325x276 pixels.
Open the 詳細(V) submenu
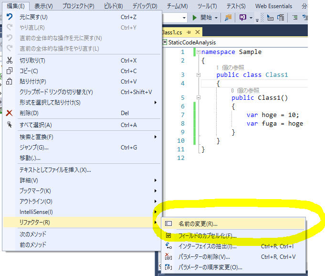coord(82,180)
